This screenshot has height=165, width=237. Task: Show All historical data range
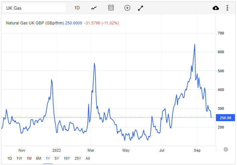88,158
